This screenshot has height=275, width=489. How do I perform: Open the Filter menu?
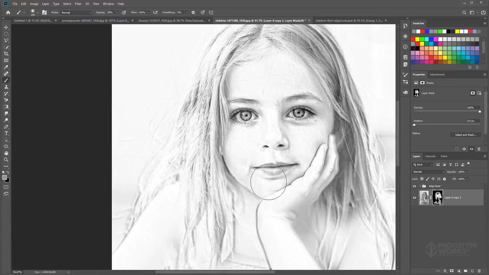pyautogui.click(x=78, y=4)
